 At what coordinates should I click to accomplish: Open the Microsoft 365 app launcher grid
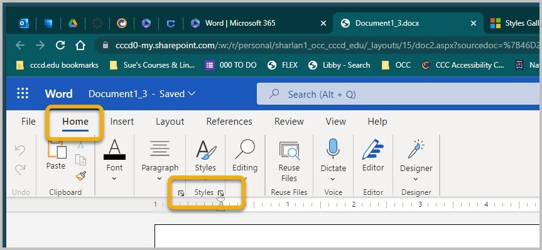pyautogui.click(x=23, y=93)
